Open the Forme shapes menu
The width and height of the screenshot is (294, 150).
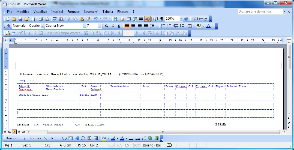coord(35,138)
